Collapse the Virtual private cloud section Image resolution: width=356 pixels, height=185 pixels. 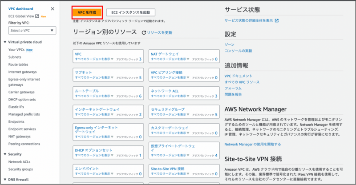(x=5, y=42)
